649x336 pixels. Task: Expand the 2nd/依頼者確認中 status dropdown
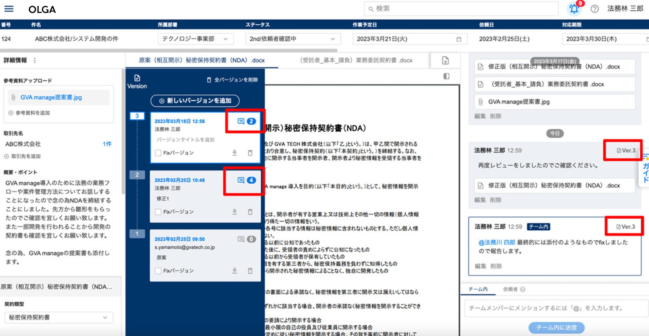pos(293,39)
